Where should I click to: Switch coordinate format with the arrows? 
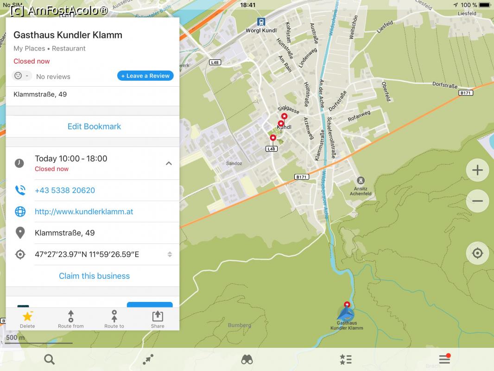[170, 255]
